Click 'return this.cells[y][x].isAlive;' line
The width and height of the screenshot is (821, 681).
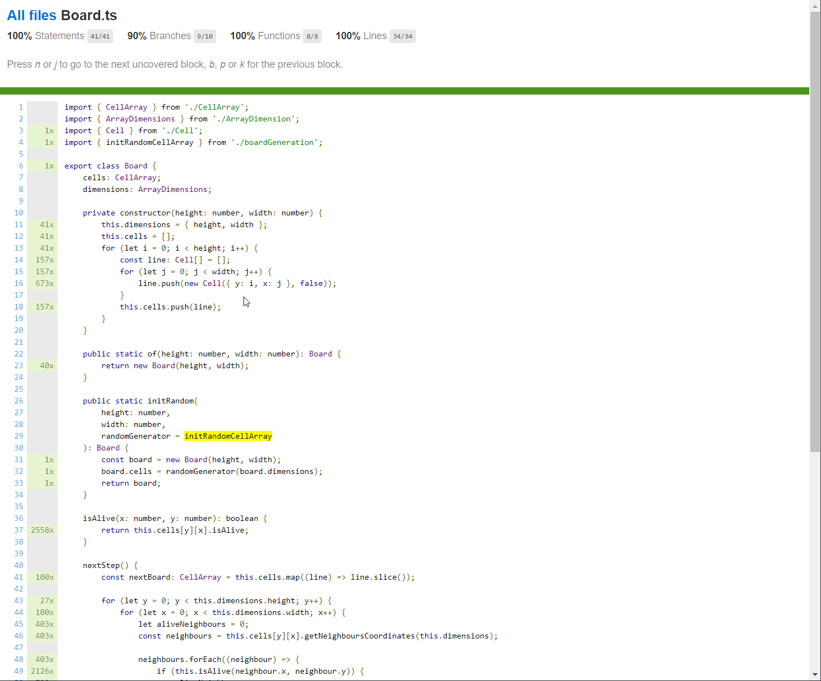175,530
